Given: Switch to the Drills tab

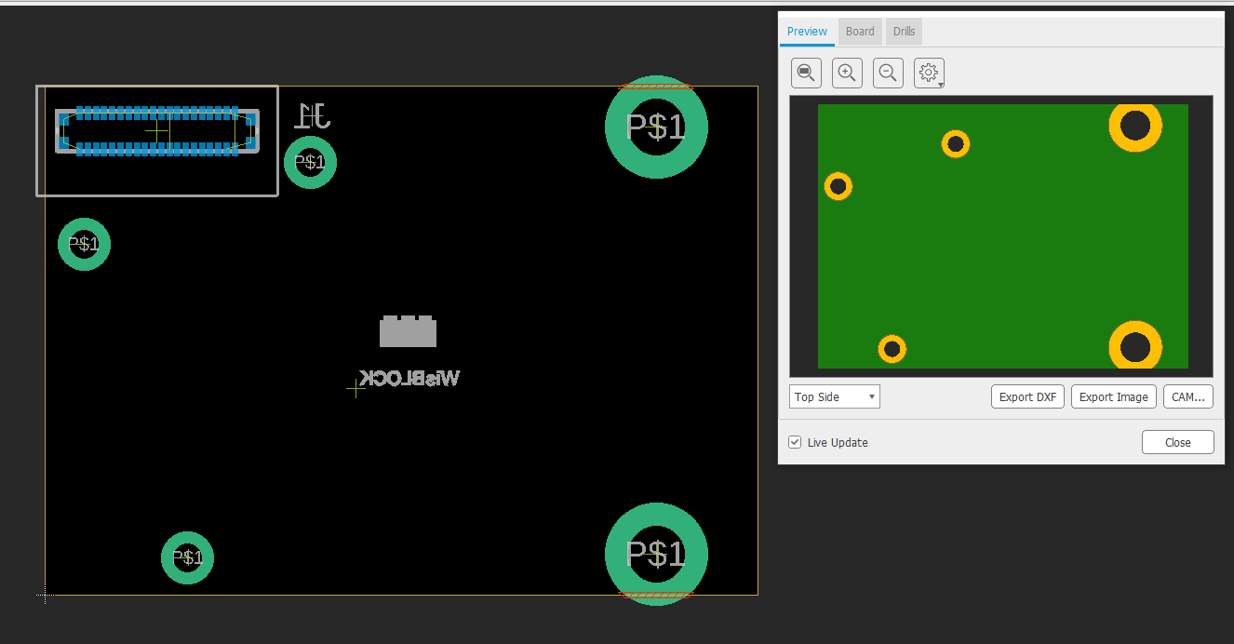Looking at the screenshot, I should point(903,31).
